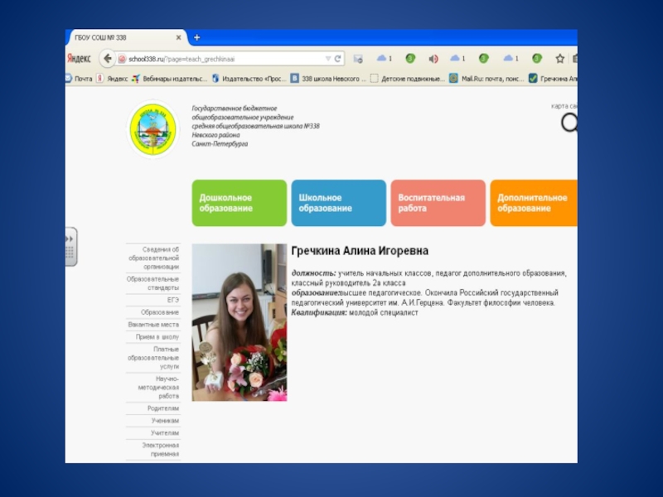Click the Дополнительное образование tile
663x497 pixels.
[x=535, y=203]
